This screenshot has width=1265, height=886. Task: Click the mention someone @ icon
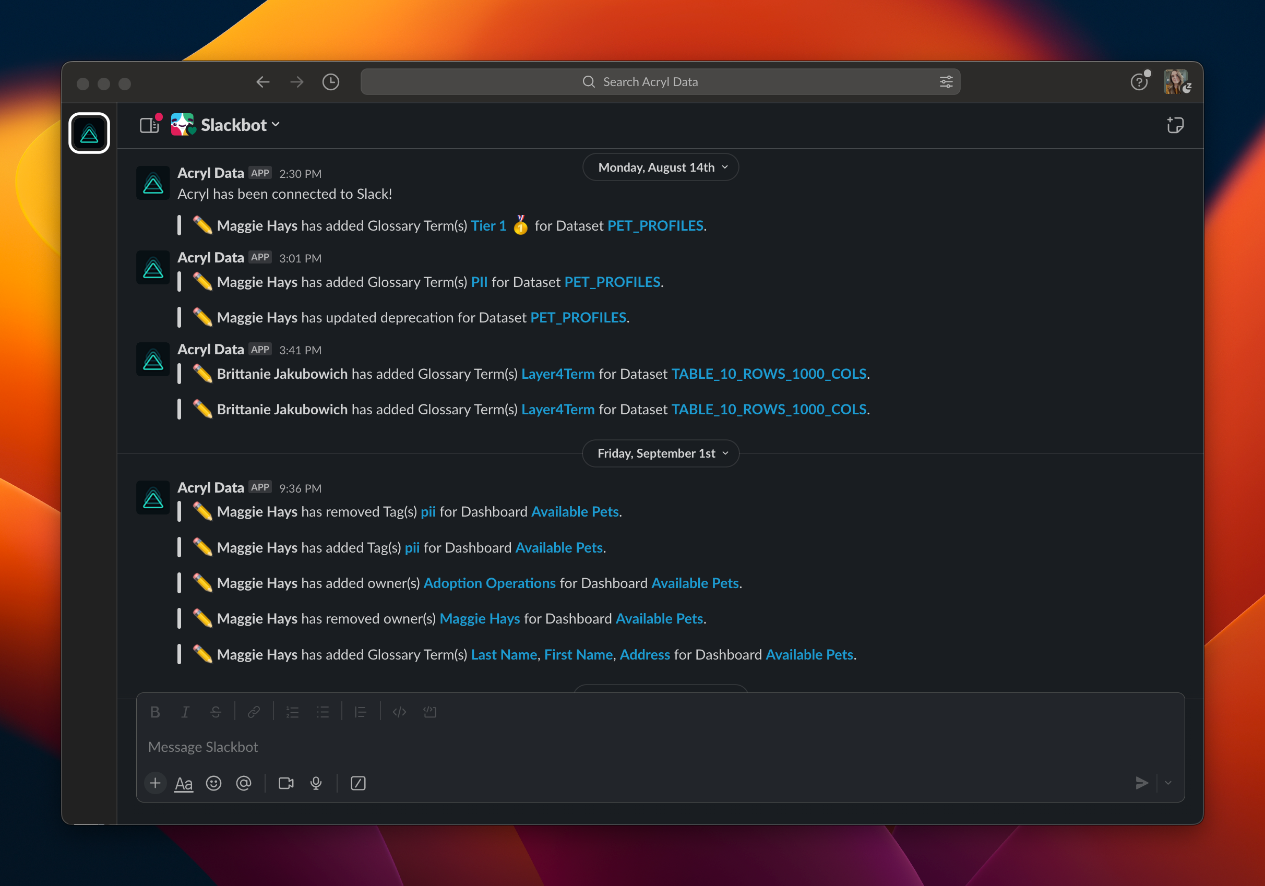(244, 783)
